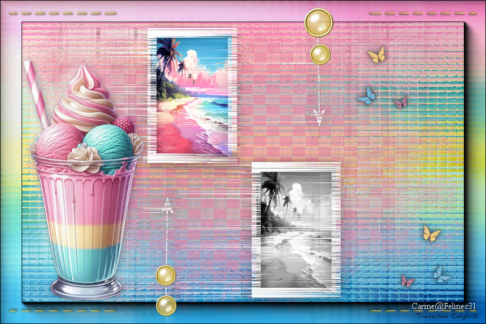Open the colorful beach photo
This screenshot has height=324, width=486.
click(x=193, y=96)
